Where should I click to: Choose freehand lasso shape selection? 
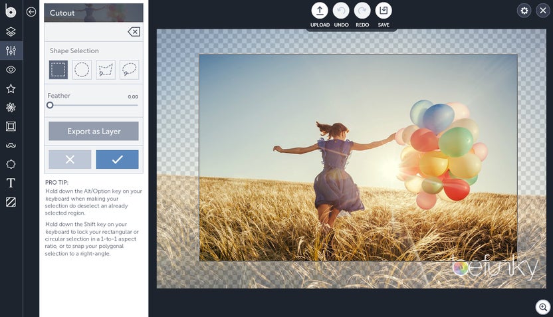pyautogui.click(x=129, y=70)
